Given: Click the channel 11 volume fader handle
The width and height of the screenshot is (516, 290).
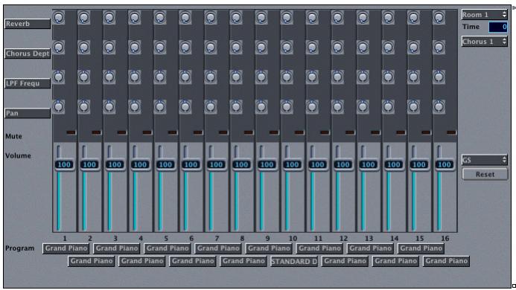Looking at the screenshot, I should 317,165.
